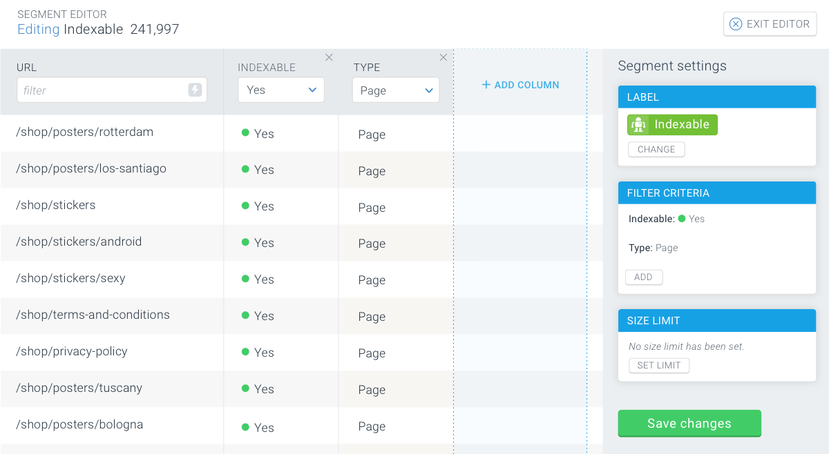Screen dimensions: 829x454
Task: Open the Type column filter dropdown
Action: 396,90
